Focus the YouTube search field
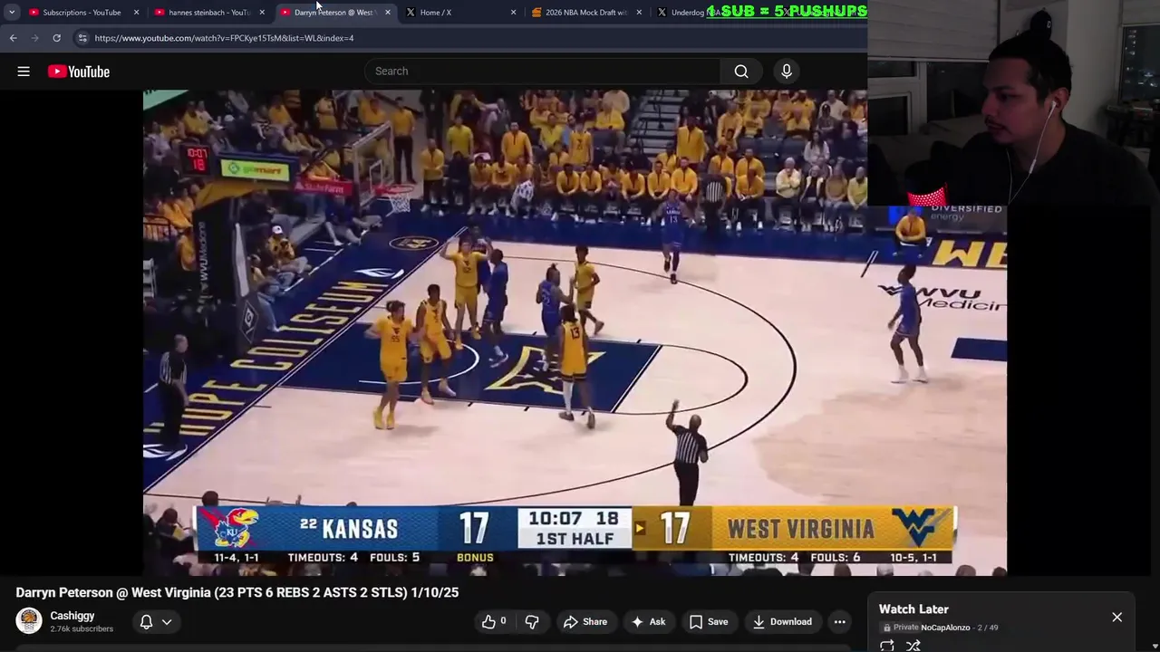Image resolution: width=1160 pixels, height=652 pixels. [x=543, y=72]
